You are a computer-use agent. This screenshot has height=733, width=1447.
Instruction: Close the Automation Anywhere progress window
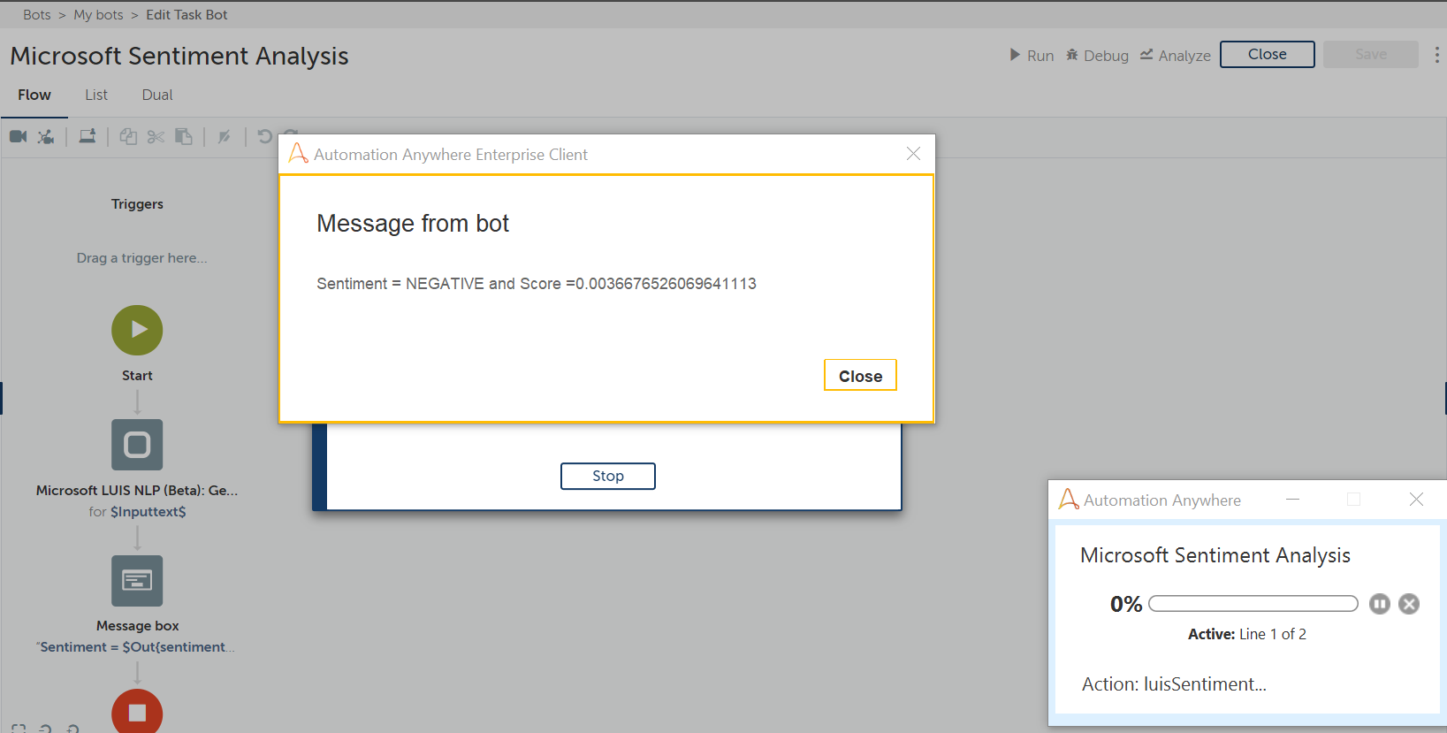pyautogui.click(x=1416, y=500)
